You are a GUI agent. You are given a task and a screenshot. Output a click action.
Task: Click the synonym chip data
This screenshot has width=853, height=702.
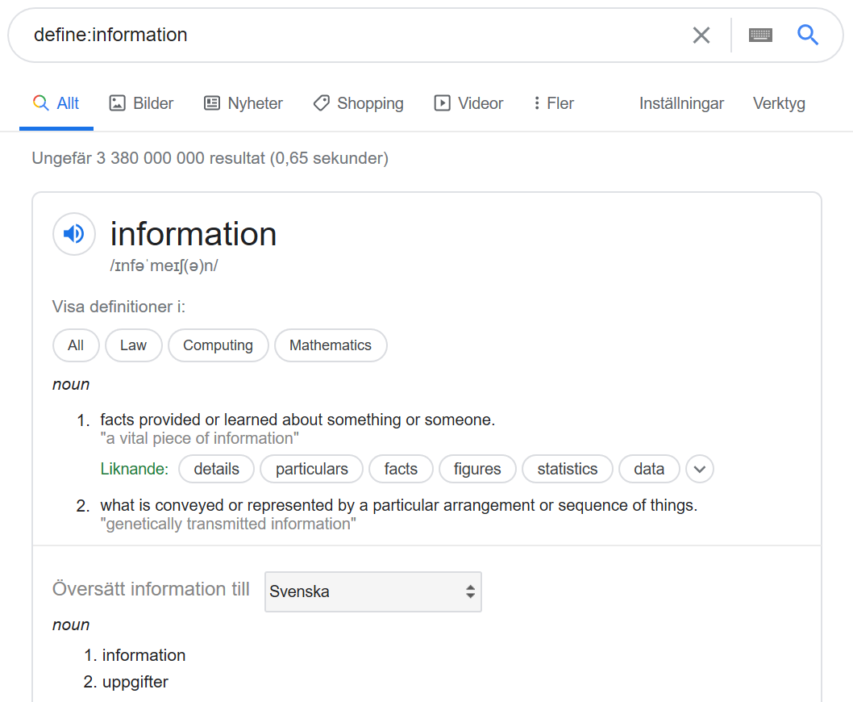pos(649,469)
